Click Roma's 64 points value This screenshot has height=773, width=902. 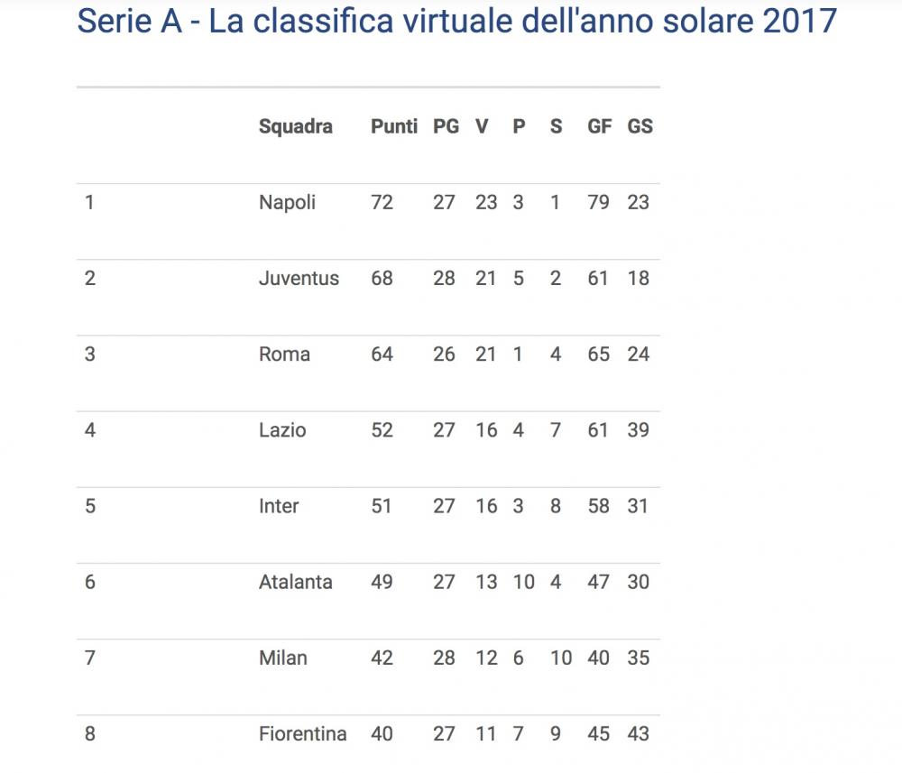[382, 354]
